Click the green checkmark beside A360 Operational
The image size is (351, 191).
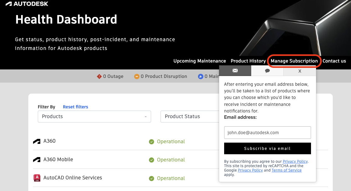pos(151,142)
